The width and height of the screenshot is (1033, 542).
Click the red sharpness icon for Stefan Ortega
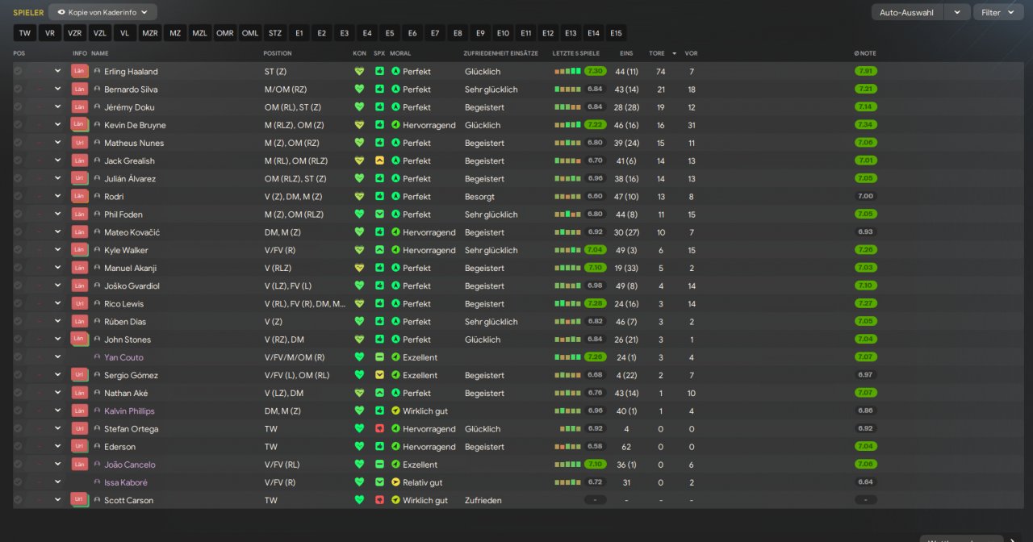click(x=379, y=429)
